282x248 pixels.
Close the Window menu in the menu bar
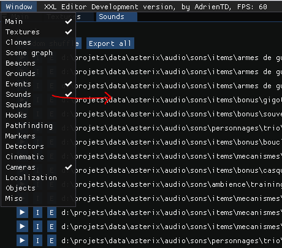coord(19,7)
